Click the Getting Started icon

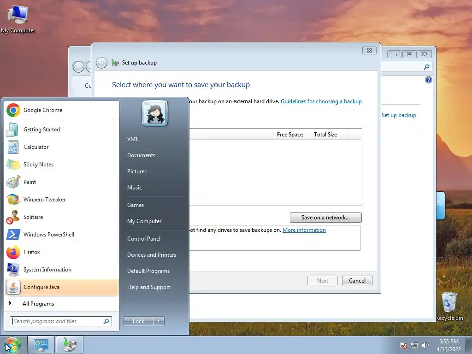[13, 130]
